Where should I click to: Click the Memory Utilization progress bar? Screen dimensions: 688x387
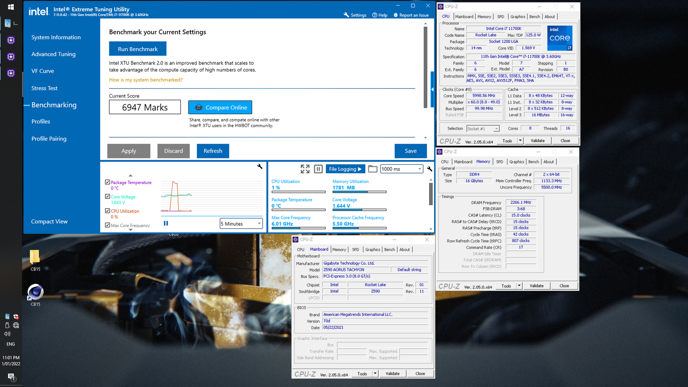click(x=359, y=192)
